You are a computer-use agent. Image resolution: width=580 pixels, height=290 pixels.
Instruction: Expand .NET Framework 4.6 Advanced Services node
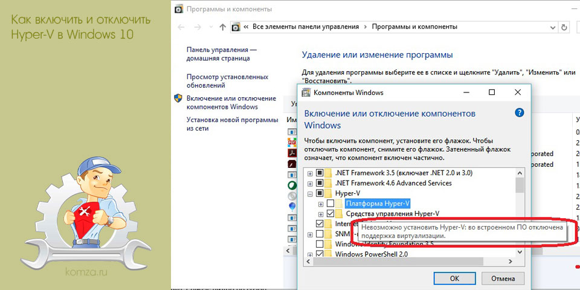[x=310, y=183]
